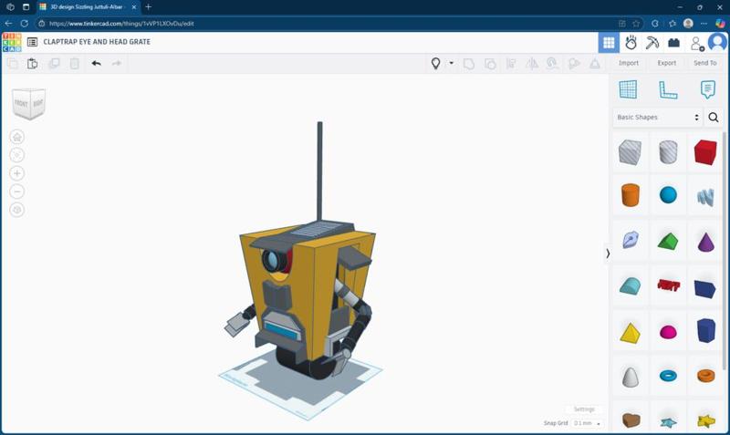
Task: Pick the blue Sphere shape
Action: tap(668, 195)
